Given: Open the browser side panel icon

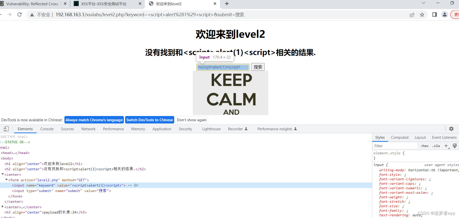Looking at the screenshot, I should point(434,14).
